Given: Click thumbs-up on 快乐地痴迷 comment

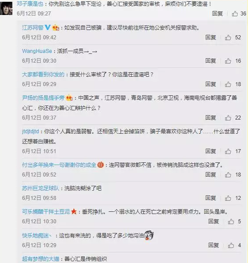Looking at the screenshot, I should coord(231,245).
